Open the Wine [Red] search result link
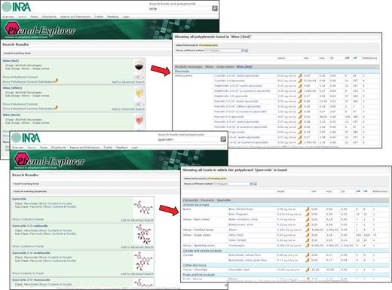The width and height of the screenshot is (392, 290). 11,61
